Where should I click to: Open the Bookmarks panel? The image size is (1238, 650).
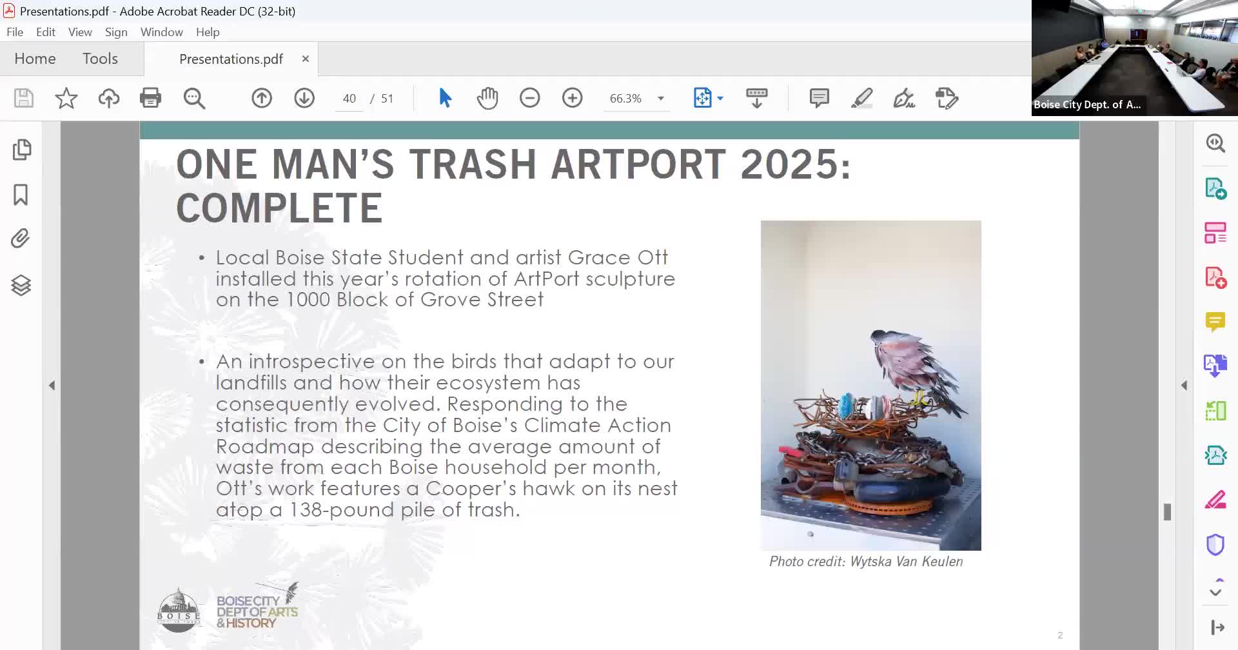pyautogui.click(x=21, y=195)
